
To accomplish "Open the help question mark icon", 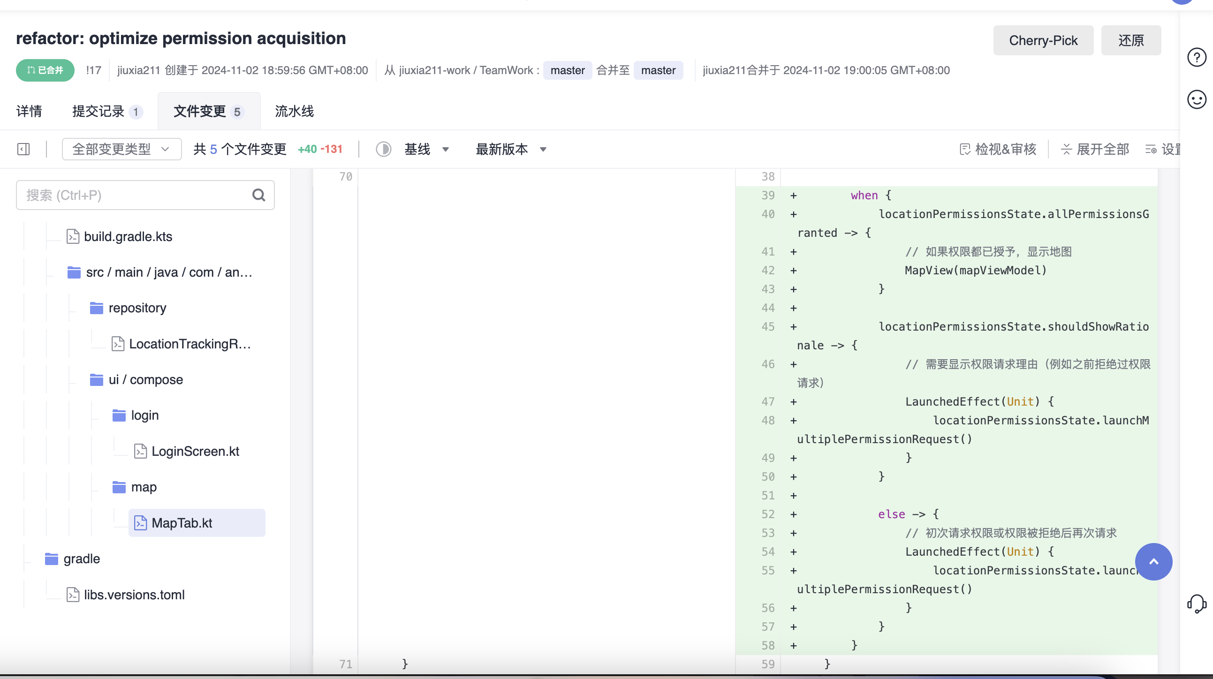I will (x=1196, y=58).
